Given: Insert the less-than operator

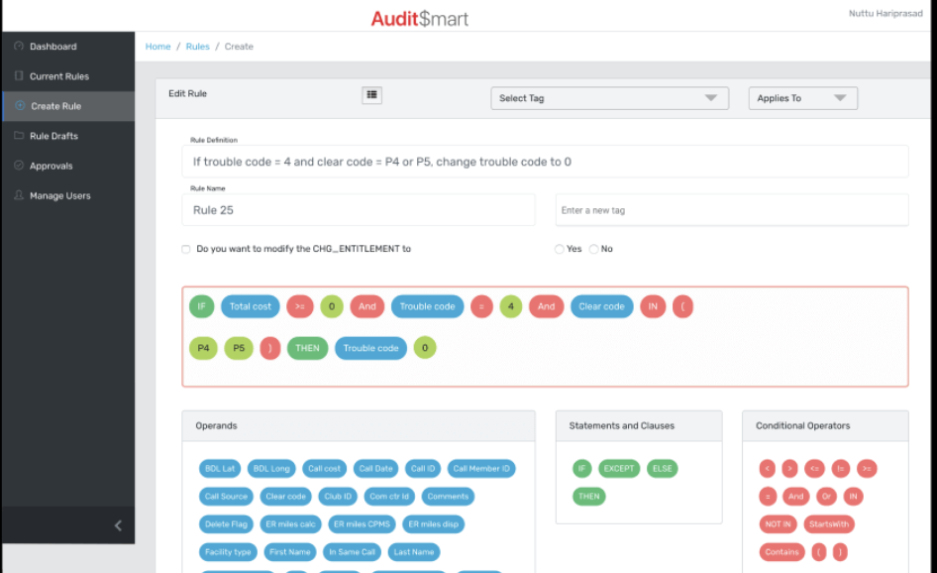Looking at the screenshot, I should [x=768, y=468].
